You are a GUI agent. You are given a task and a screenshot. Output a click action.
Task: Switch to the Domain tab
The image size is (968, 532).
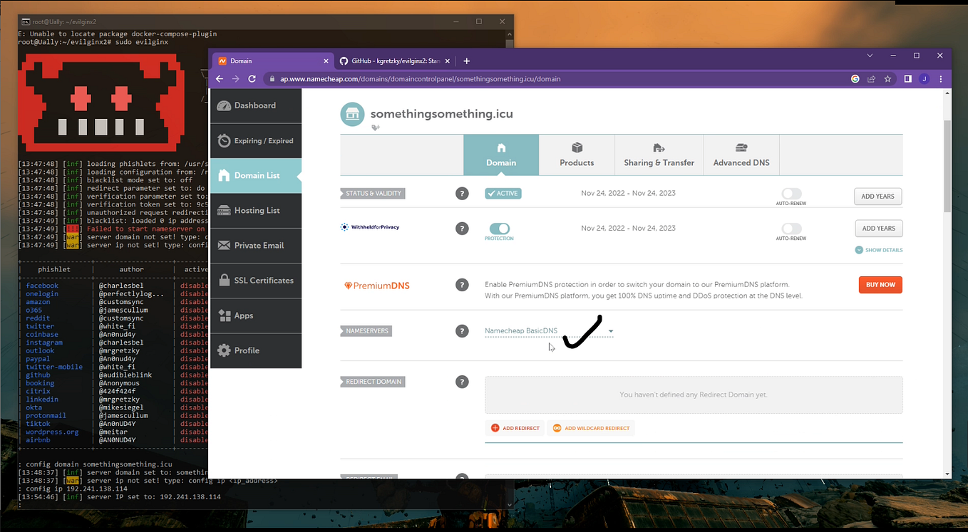coord(501,155)
